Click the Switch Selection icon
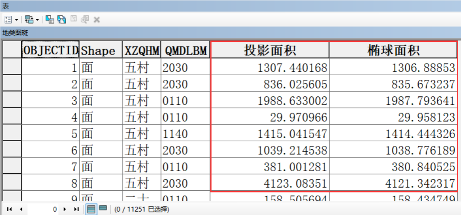Screen dimensions: 461x215 coord(62,20)
